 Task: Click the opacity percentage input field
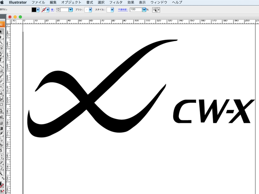pos(136,9)
